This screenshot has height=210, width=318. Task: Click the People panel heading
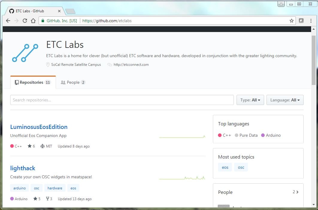pos(225,192)
